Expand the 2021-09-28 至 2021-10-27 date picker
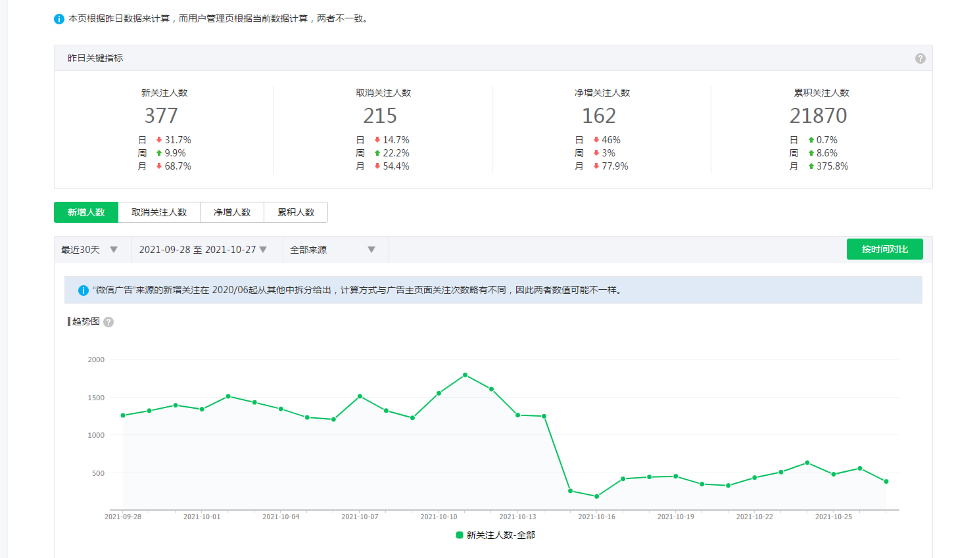 coord(203,250)
